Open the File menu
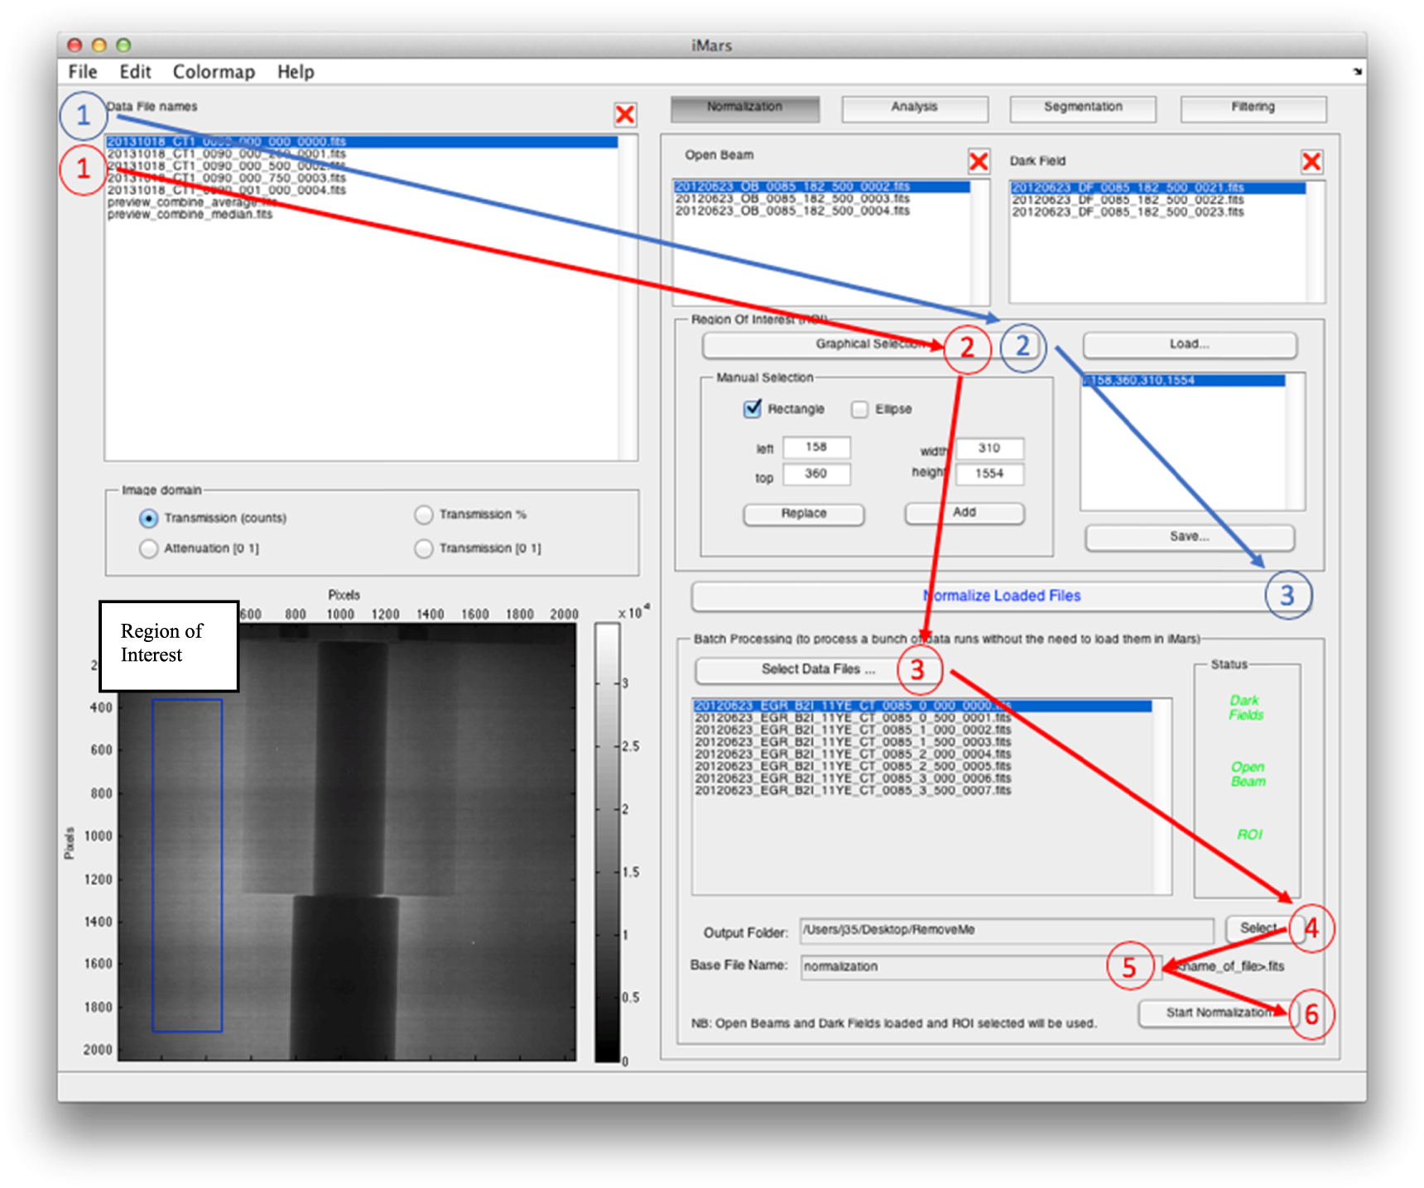The width and height of the screenshot is (1424, 1188). [x=83, y=72]
